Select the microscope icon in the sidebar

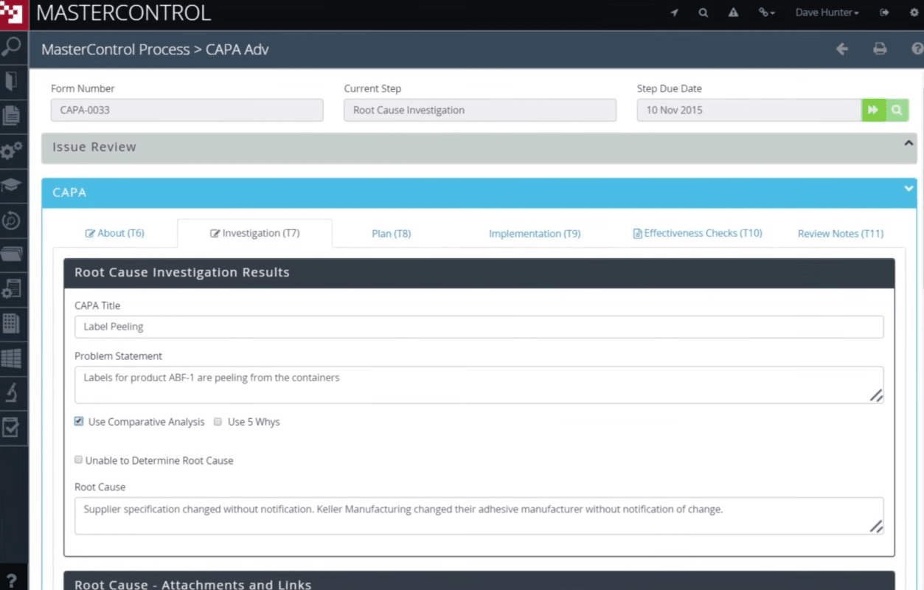tap(11, 392)
